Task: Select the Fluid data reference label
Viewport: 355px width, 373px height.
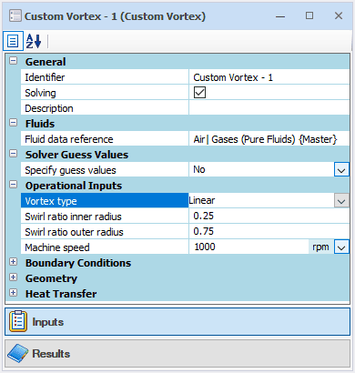Action: coord(105,139)
